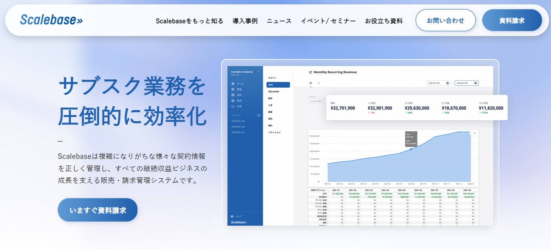Click the chart icon before Monthly Recurring Revenue

pos(310,72)
